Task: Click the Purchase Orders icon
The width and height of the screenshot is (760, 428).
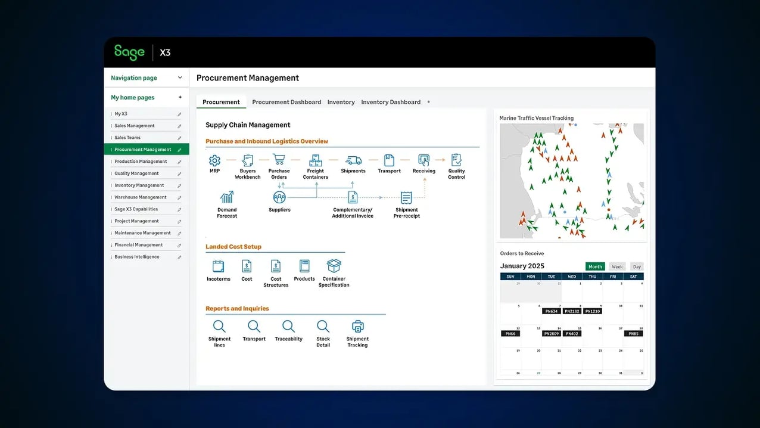Action: 279,161
